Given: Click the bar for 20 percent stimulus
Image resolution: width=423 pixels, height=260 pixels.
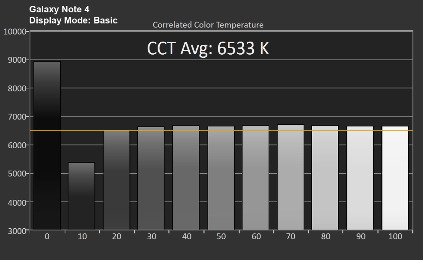Looking at the screenshot, I should (117, 180).
